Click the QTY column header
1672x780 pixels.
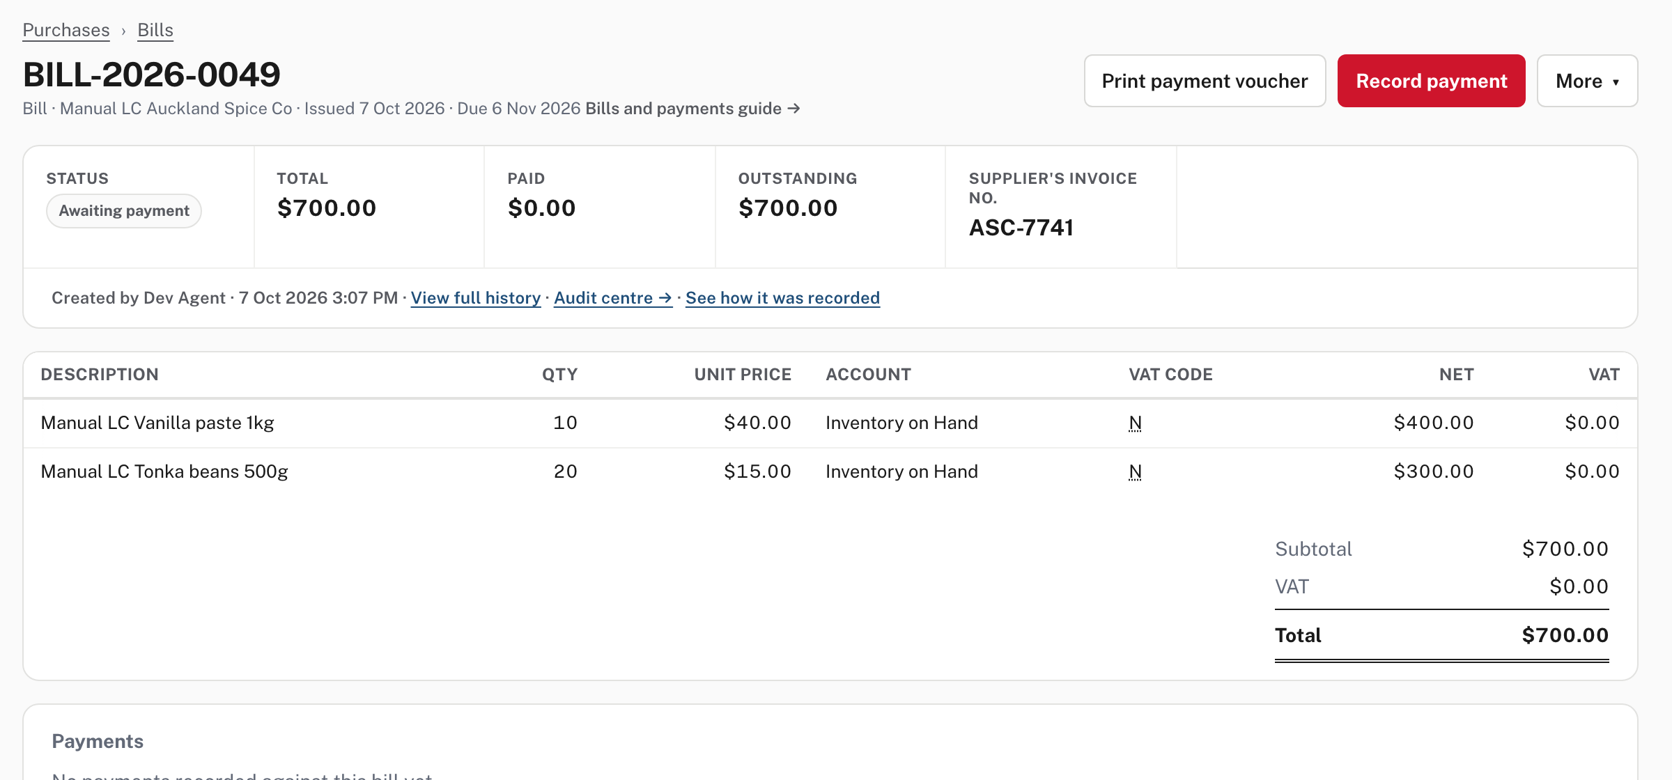pos(560,375)
